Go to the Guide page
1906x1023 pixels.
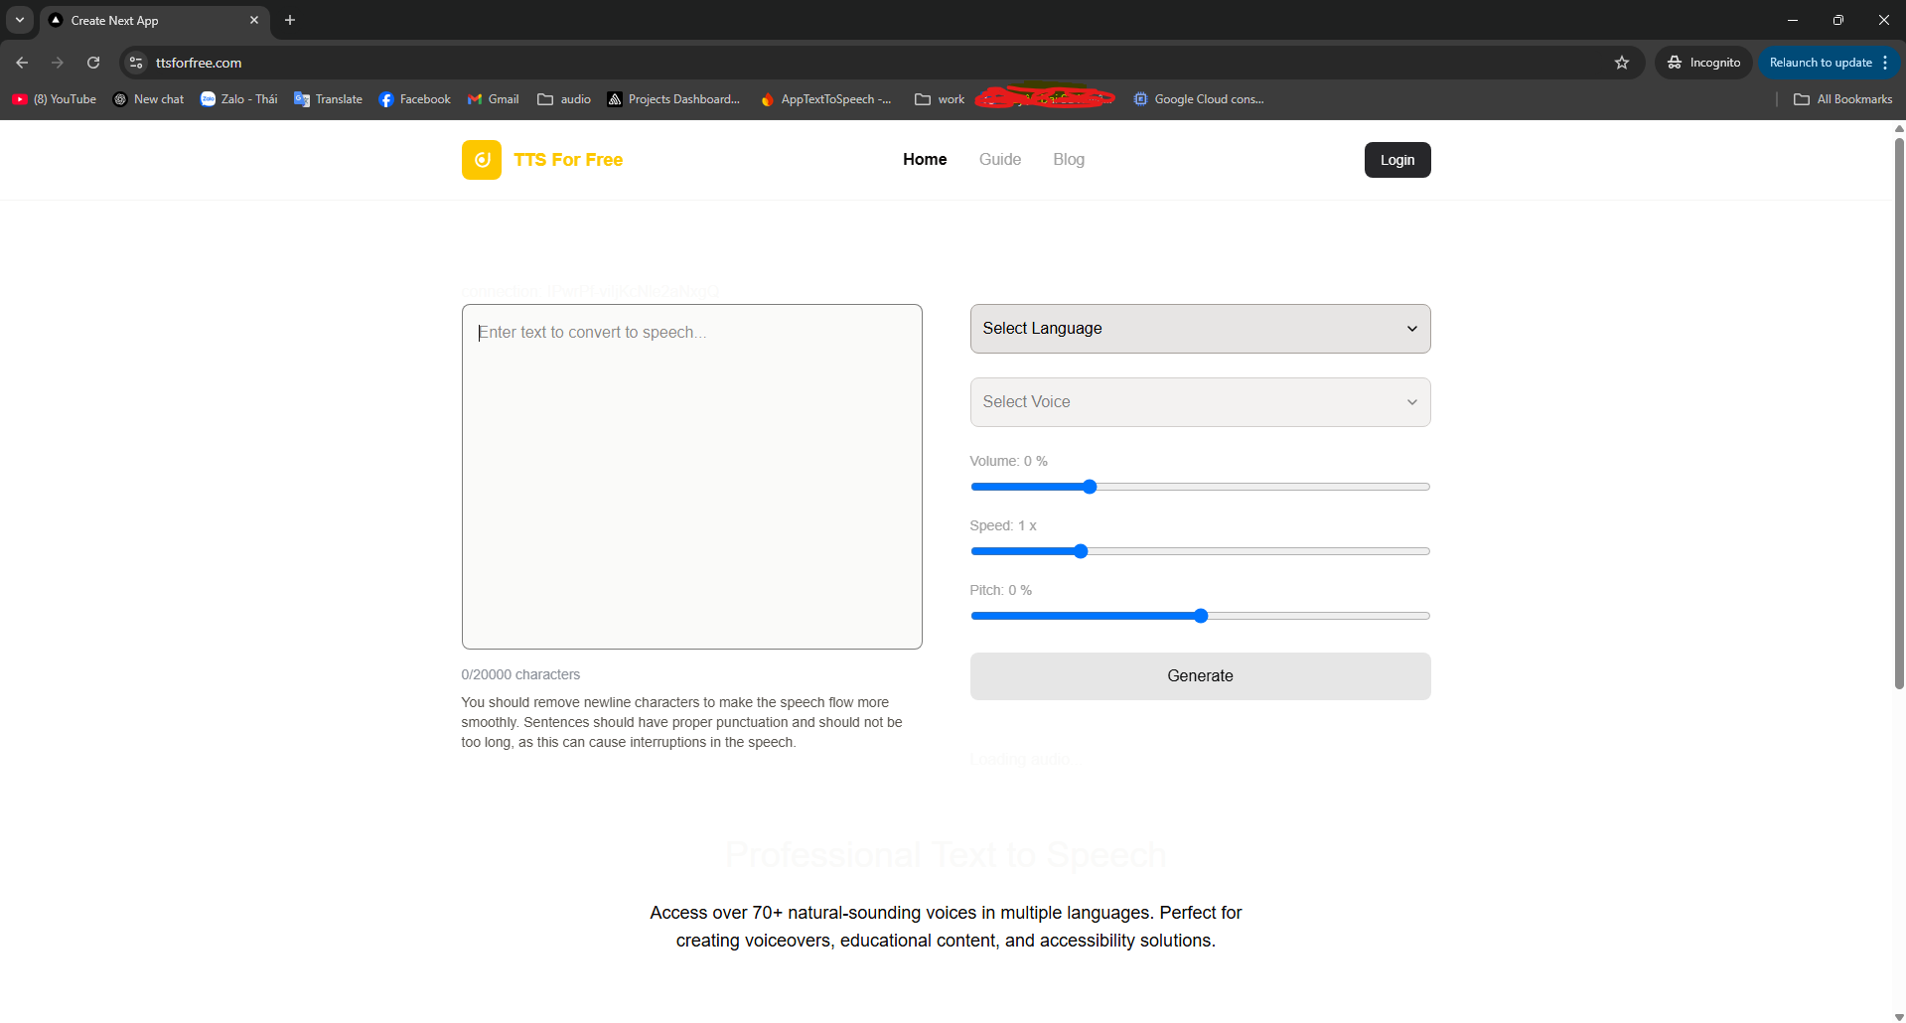pyautogui.click(x=999, y=160)
